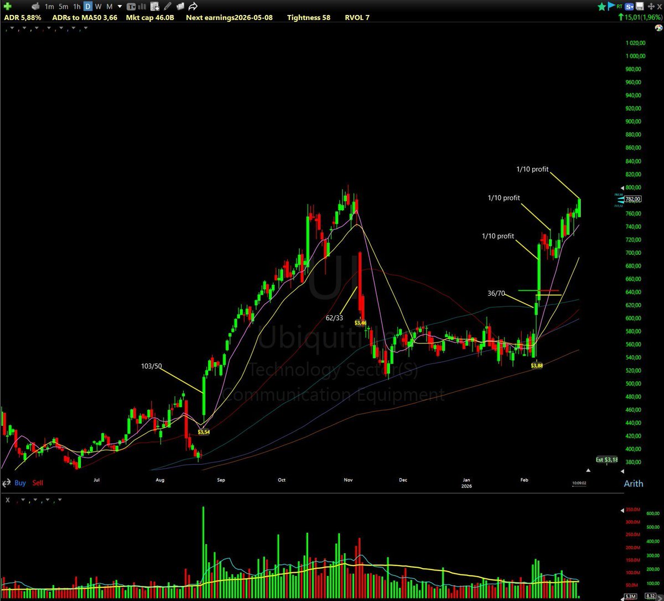This screenshot has height=601, width=664.
Task: Open the first volume indicator dropdown arrow
Action: (x=23, y=500)
